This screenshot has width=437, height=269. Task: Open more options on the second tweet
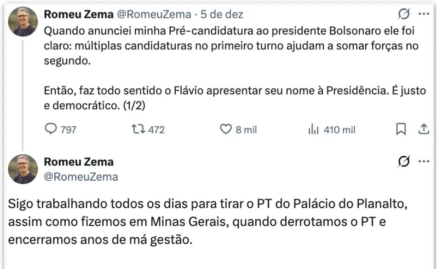pyautogui.click(x=423, y=162)
